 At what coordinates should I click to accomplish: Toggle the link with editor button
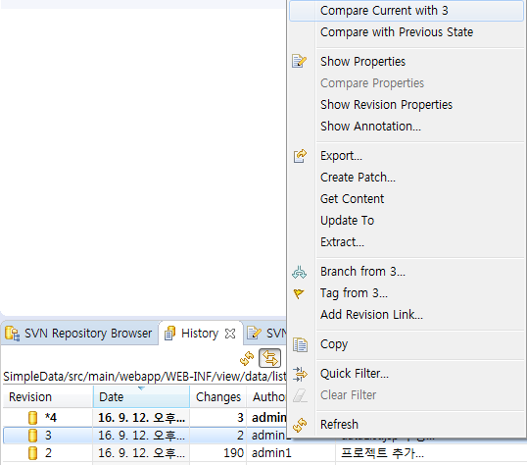[x=270, y=358]
